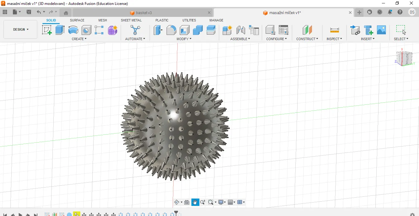Expand the MODIFY menu
This screenshot has height=216, width=419.
[x=184, y=39]
